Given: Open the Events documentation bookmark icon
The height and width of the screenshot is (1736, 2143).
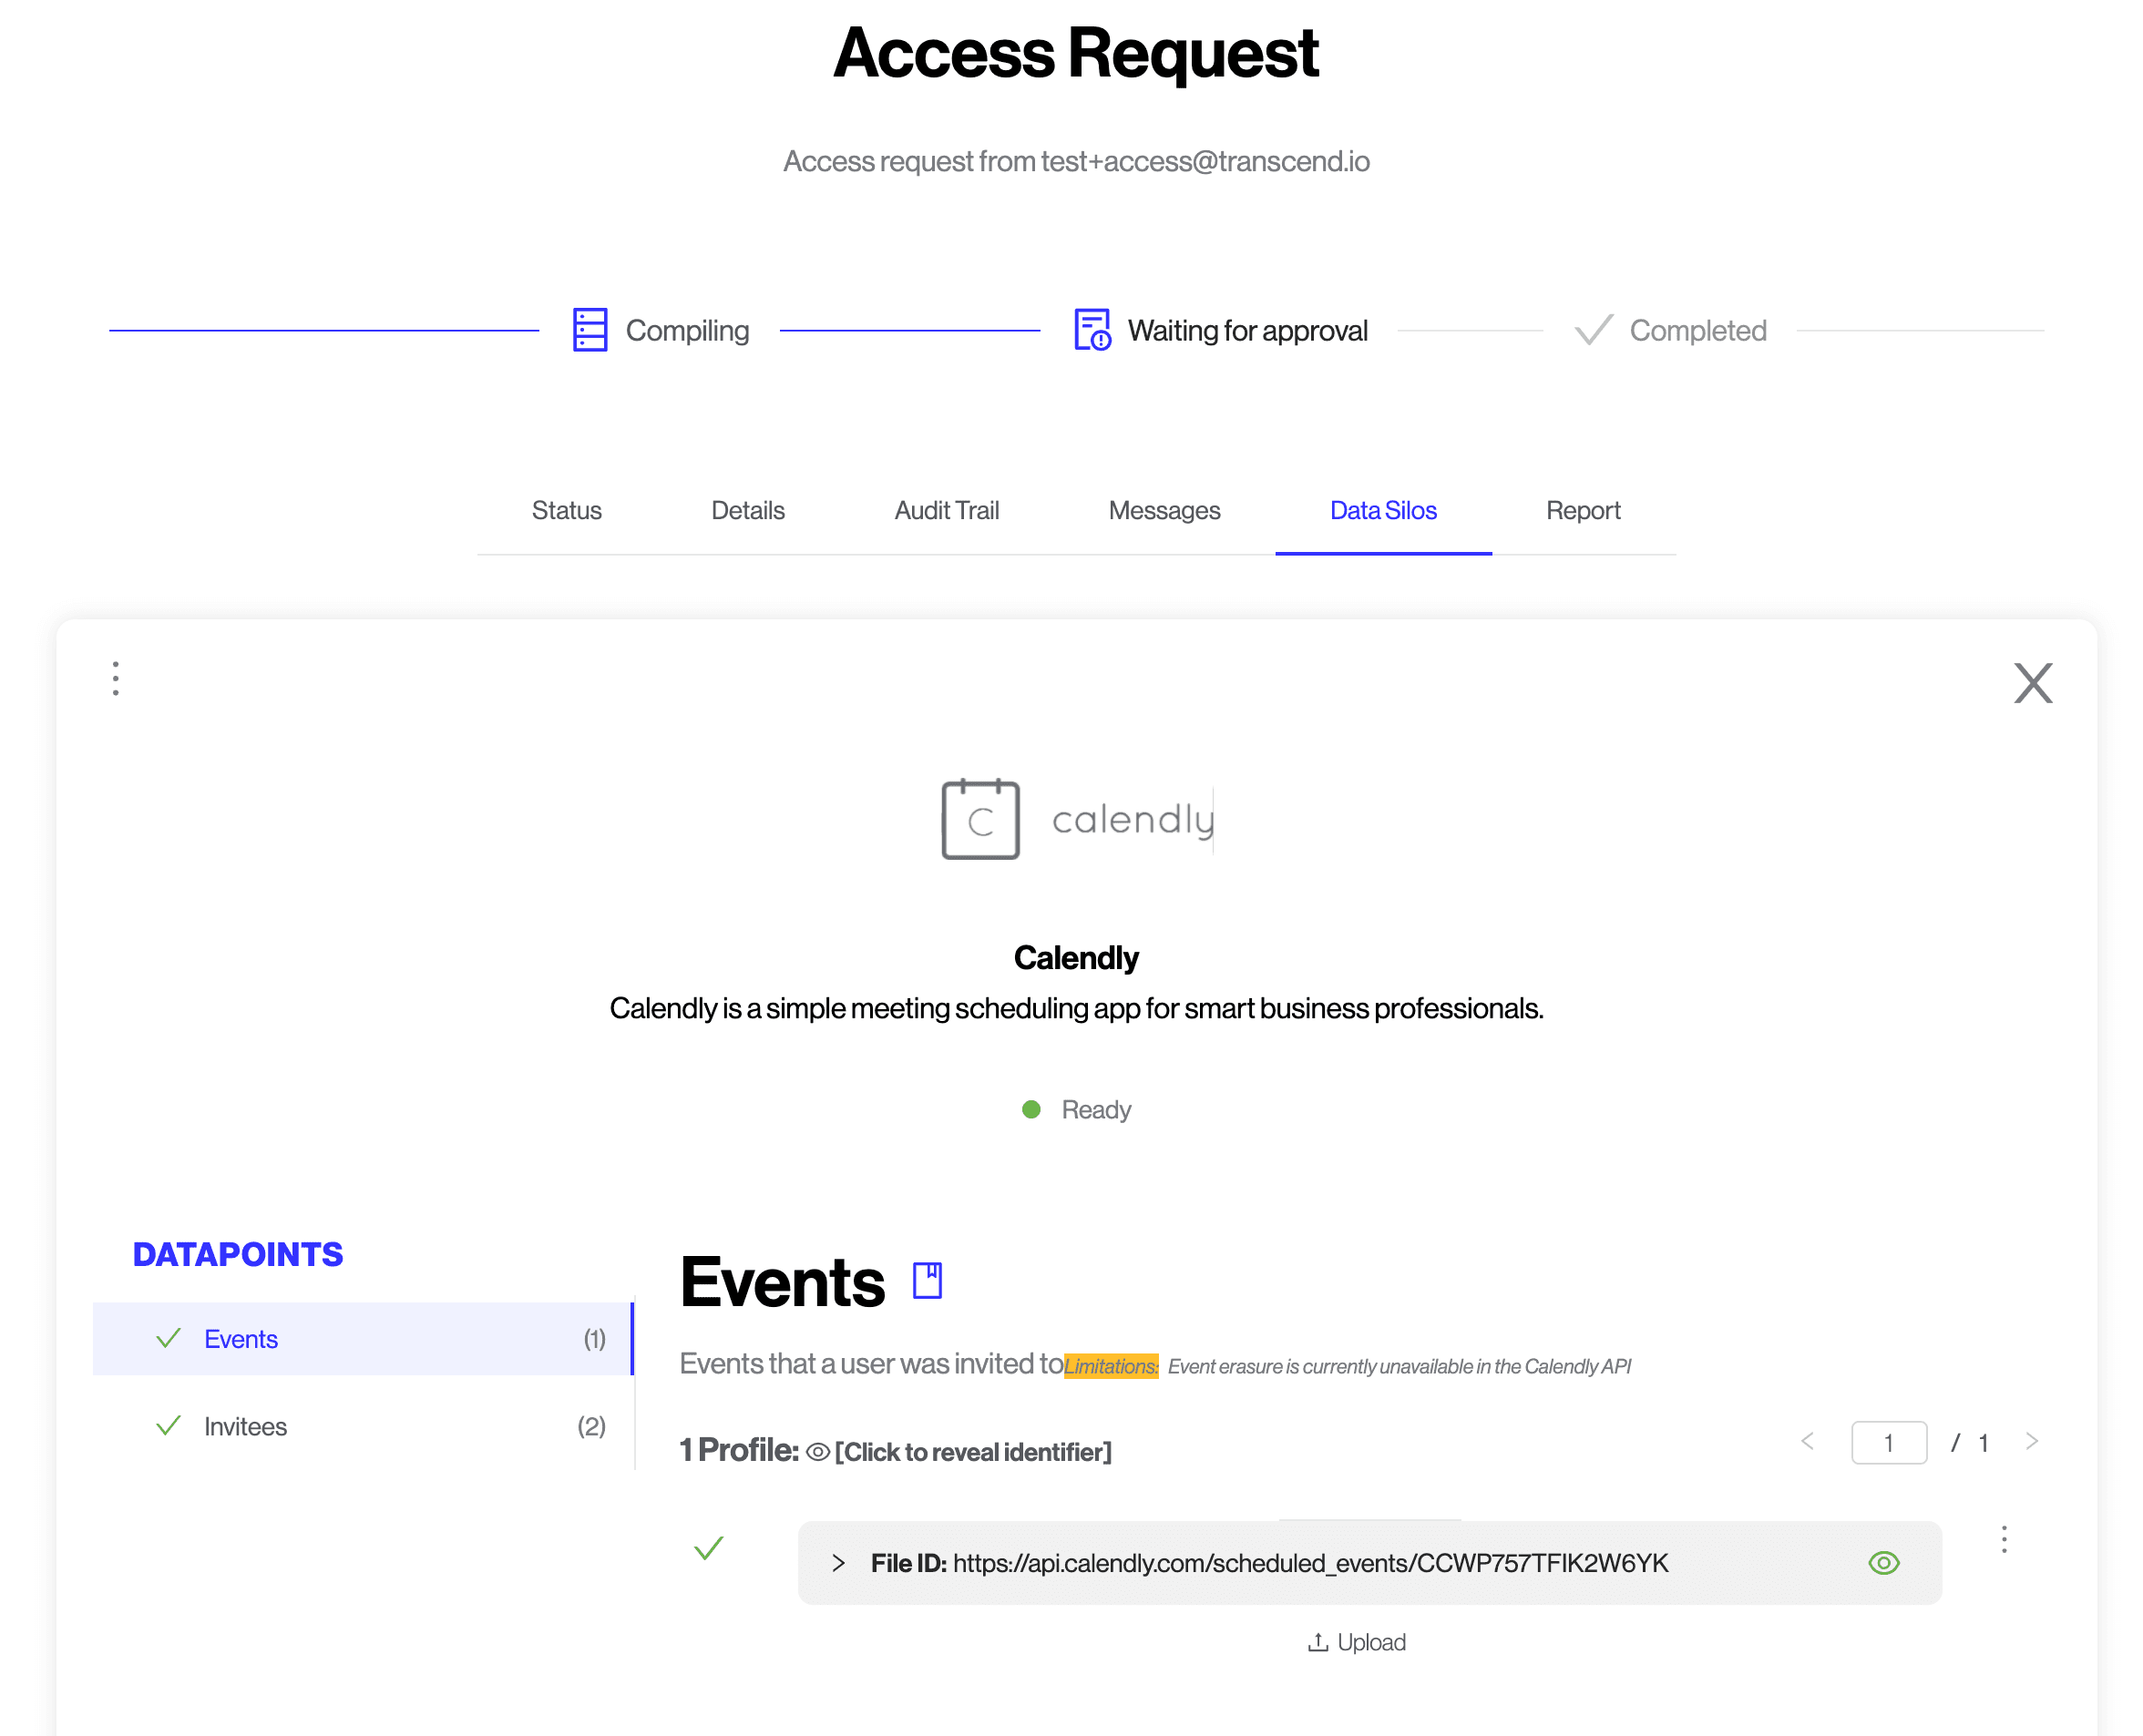Looking at the screenshot, I should tap(927, 1280).
